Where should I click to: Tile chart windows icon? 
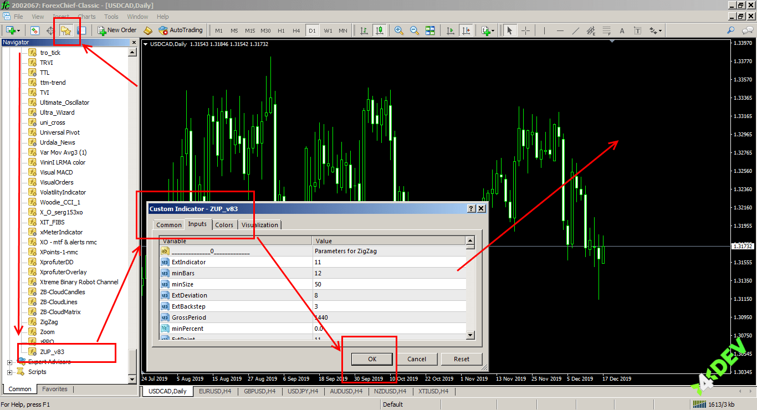(x=430, y=30)
